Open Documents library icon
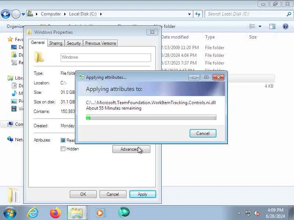Screen dimensions: 294x220 [x=14, y=85]
